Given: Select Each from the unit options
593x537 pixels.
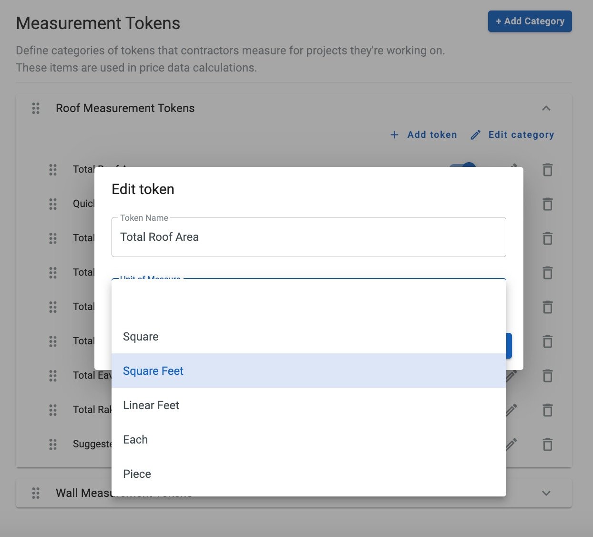Looking at the screenshot, I should point(135,439).
